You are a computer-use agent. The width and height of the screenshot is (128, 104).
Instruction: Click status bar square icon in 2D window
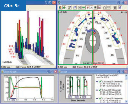tap(74, 67)
